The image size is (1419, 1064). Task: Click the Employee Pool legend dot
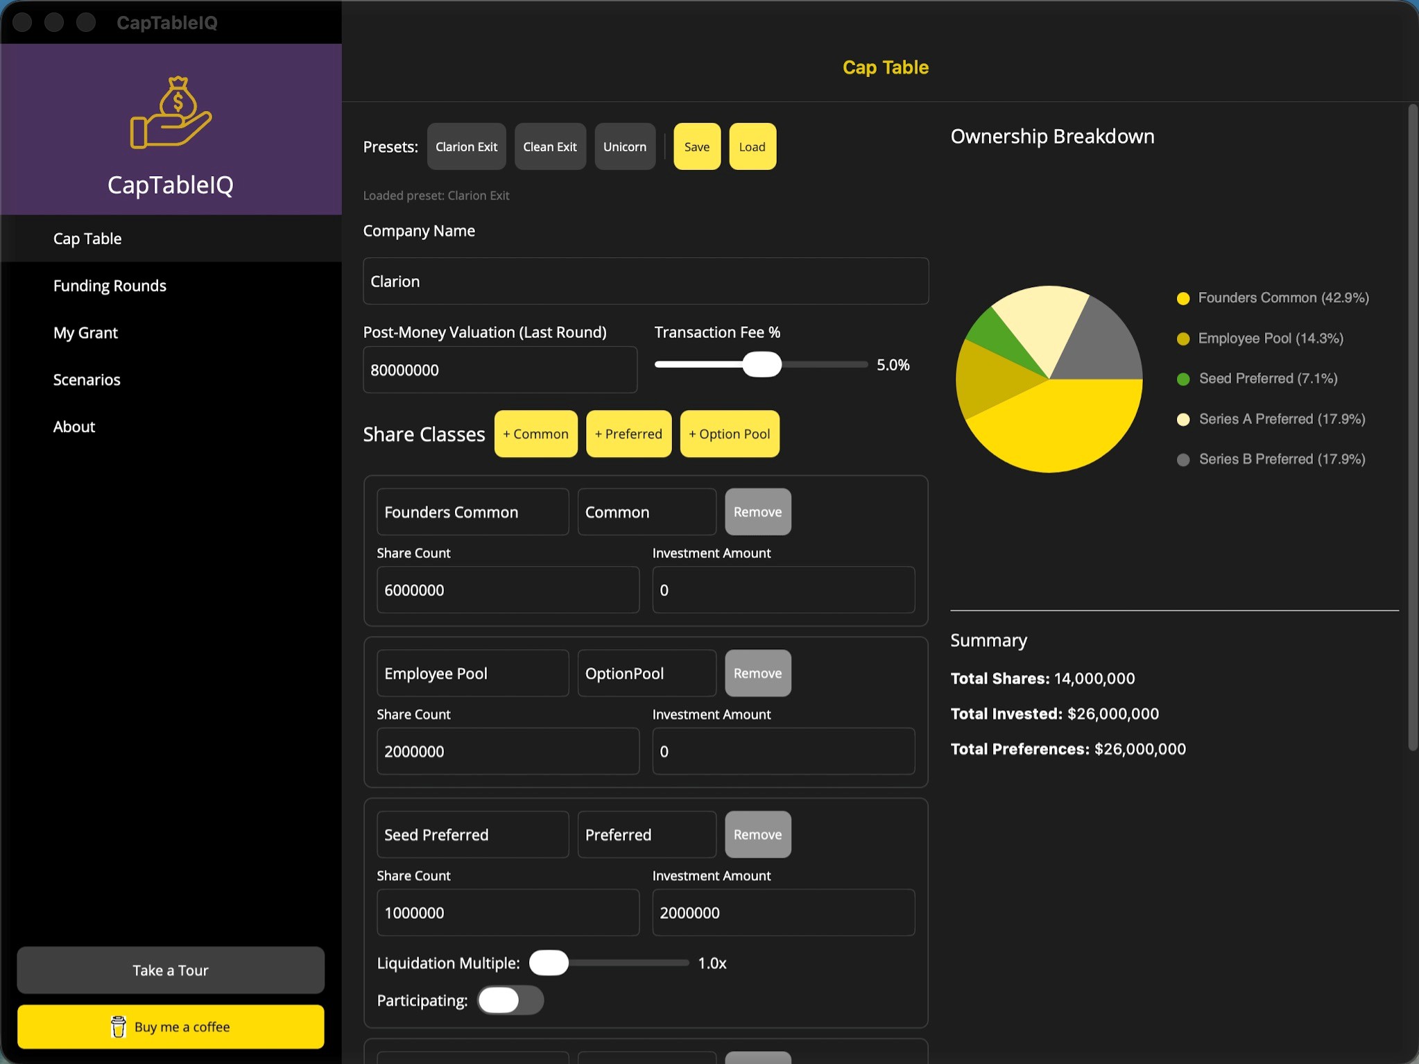[1183, 338]
